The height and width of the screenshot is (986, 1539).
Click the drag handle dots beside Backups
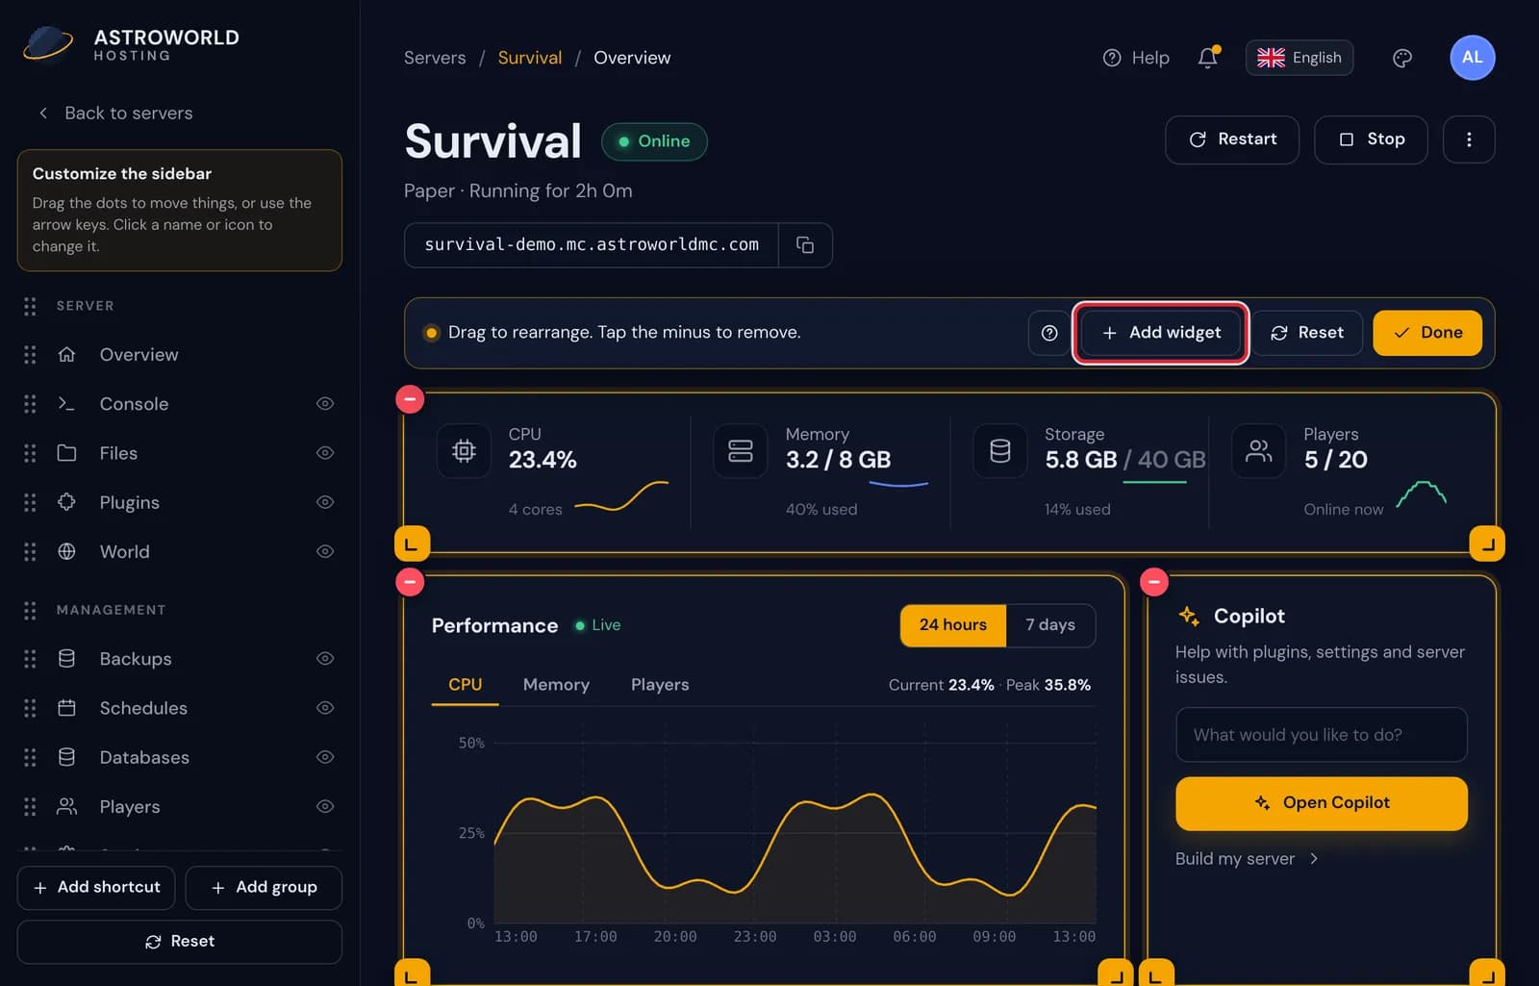click(x=30, y=659)
